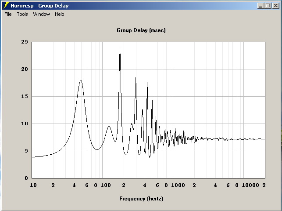Click the broad curve peak near 50 Hz
This screenshot has height=211, width=282.
tap(81, 80)
